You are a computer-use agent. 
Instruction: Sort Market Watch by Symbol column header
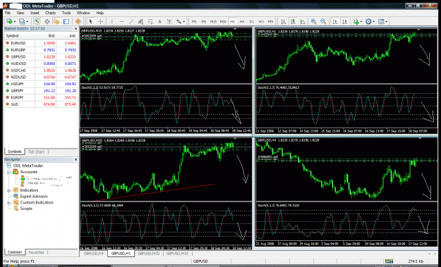click(x=13, y=36)
